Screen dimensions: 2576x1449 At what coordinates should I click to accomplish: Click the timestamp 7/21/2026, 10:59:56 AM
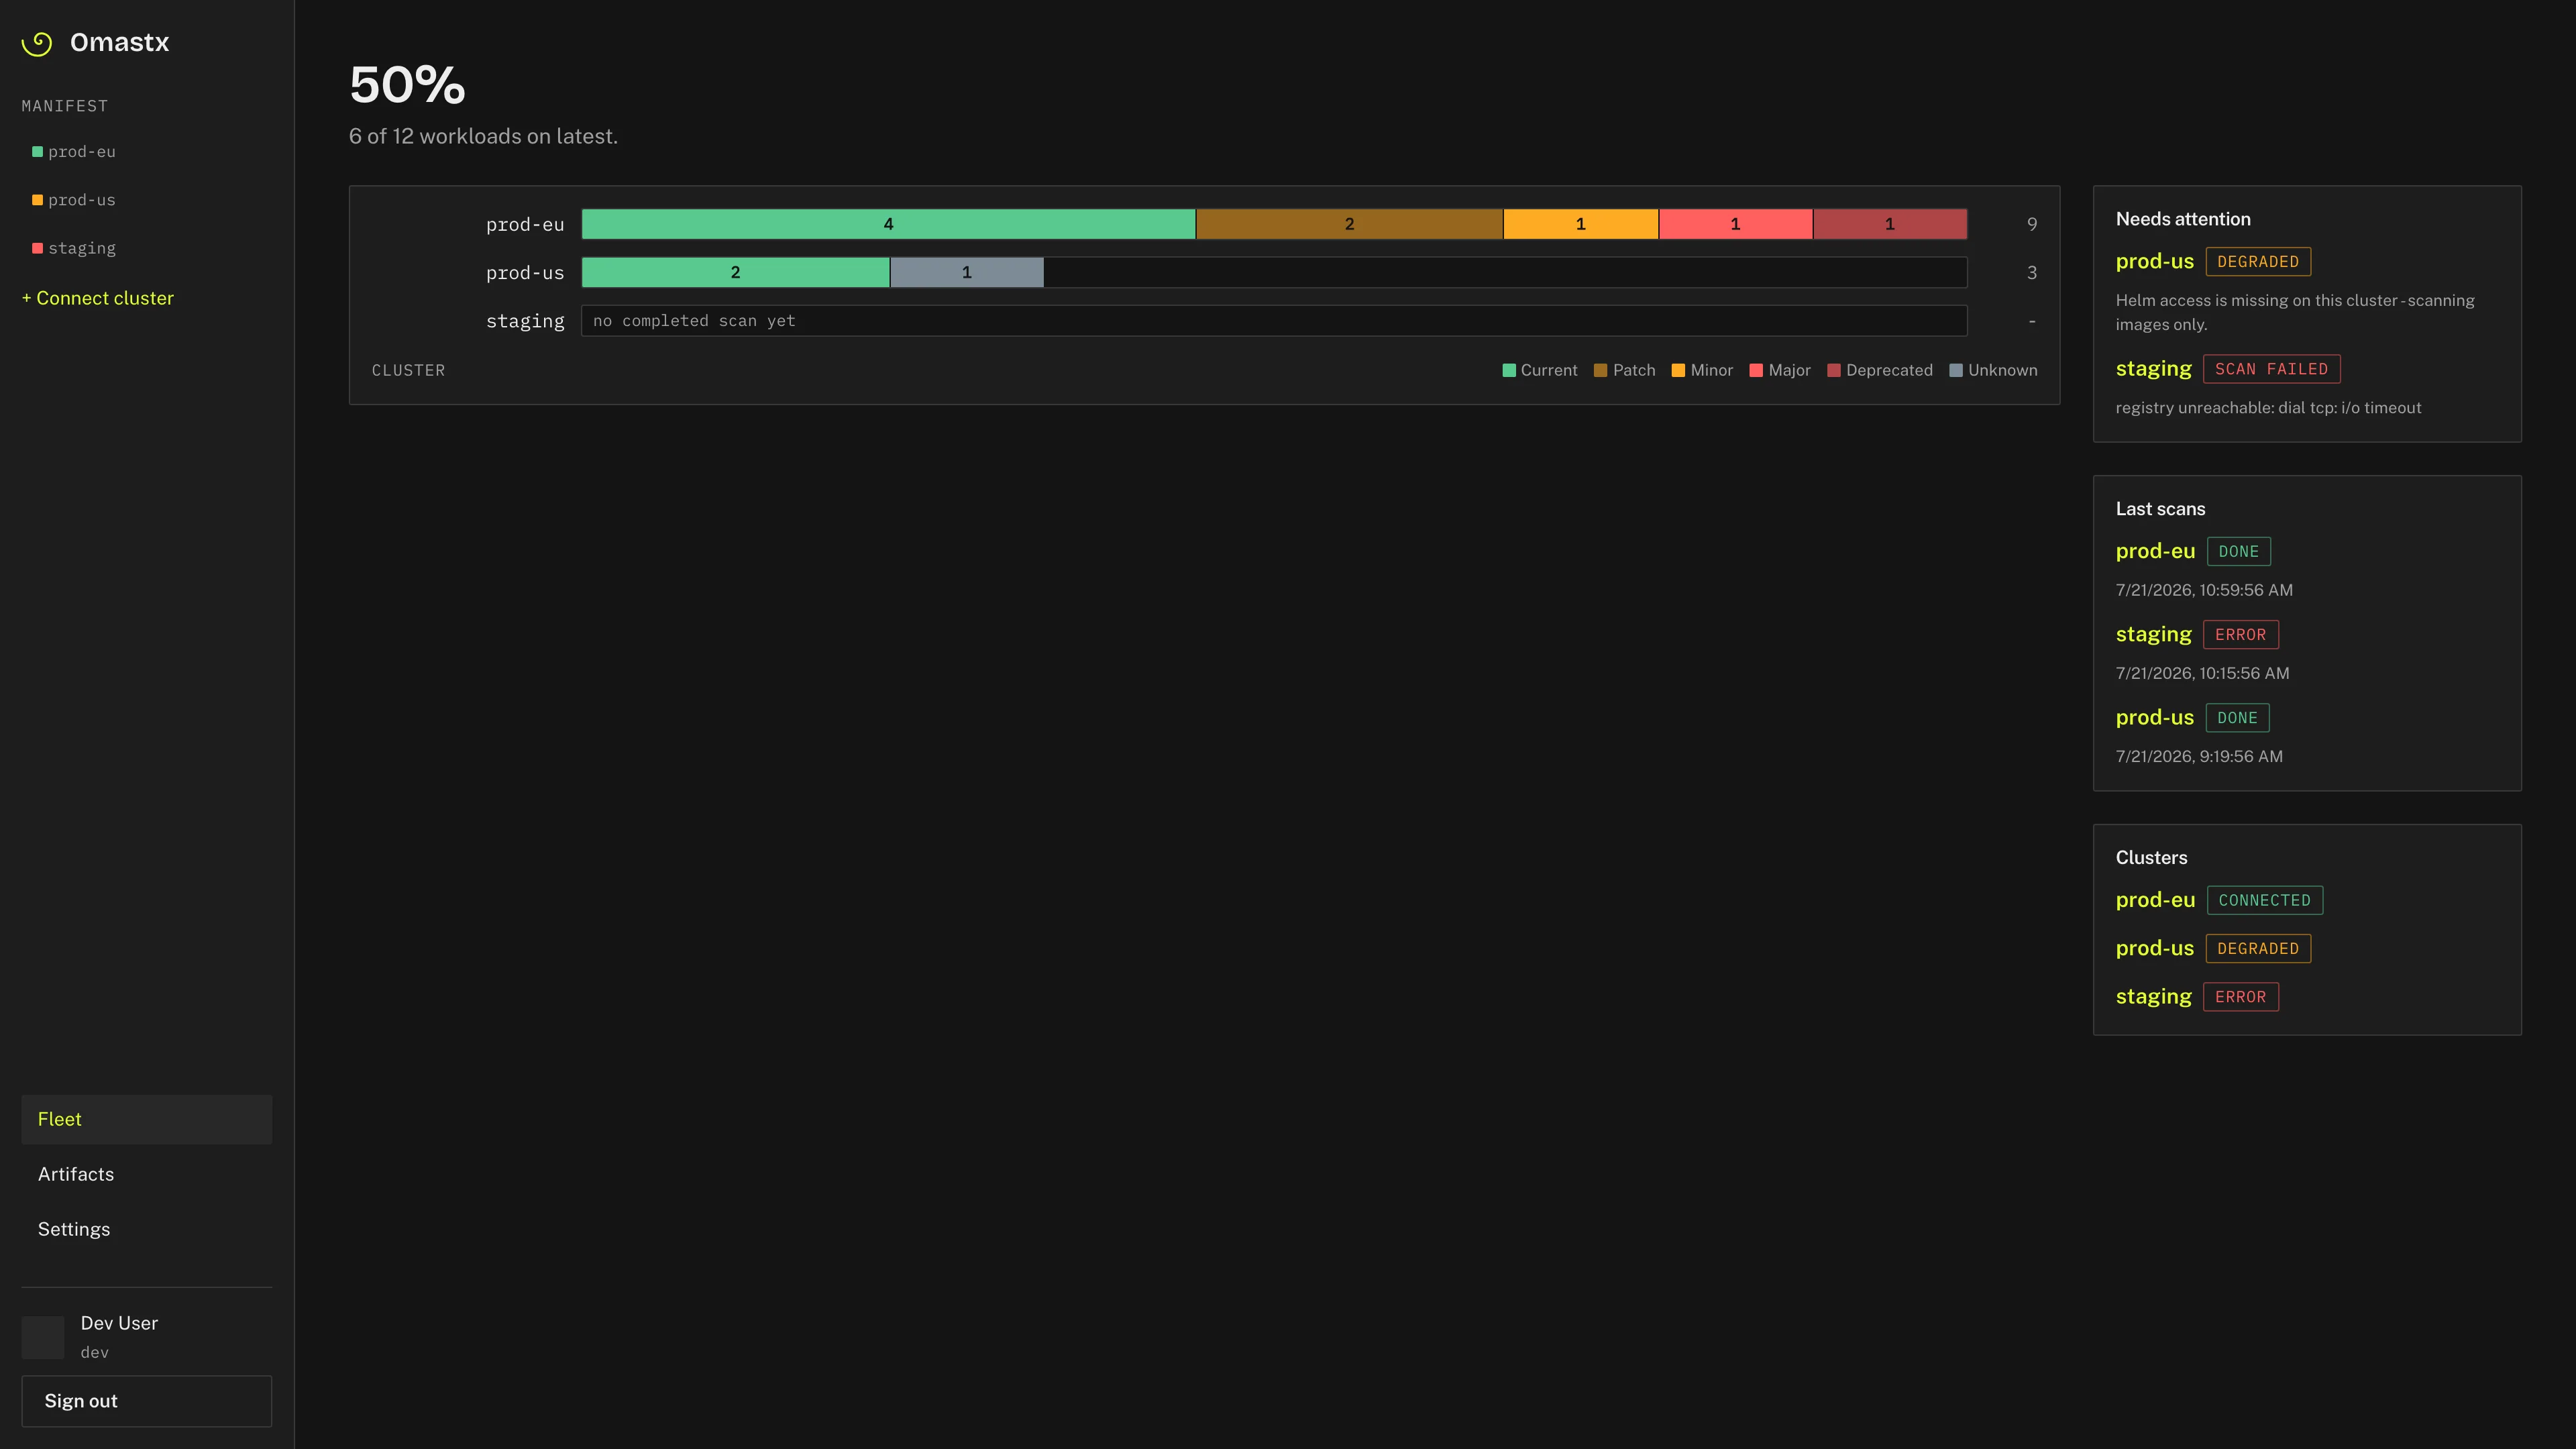[2204, 590]
